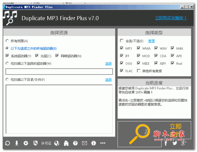Open the 许可证 license item
The width and height of the screenshot is (197, 152).
coord(46,143)
